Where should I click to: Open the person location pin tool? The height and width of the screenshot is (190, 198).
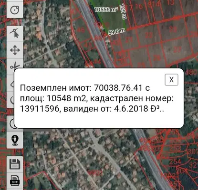pos(15,140)
